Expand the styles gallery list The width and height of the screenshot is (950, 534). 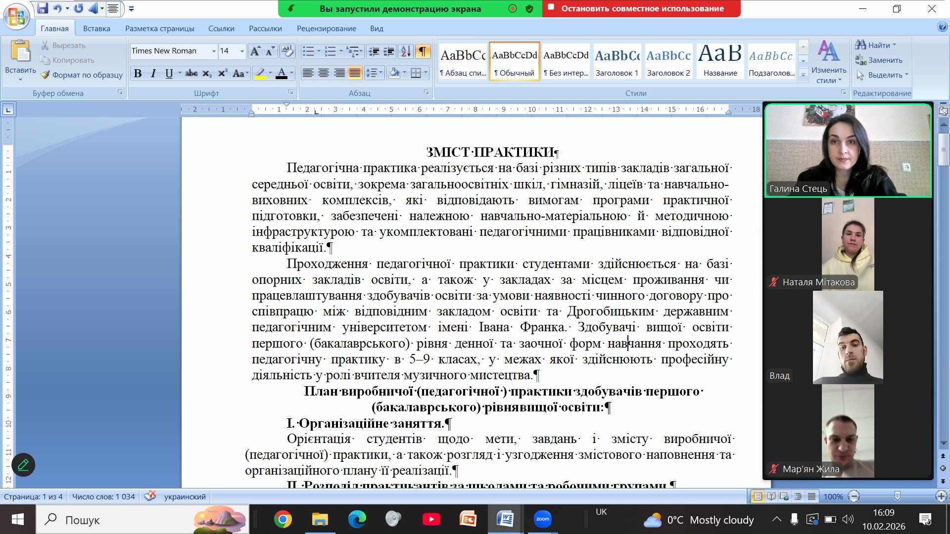[804, 75]
